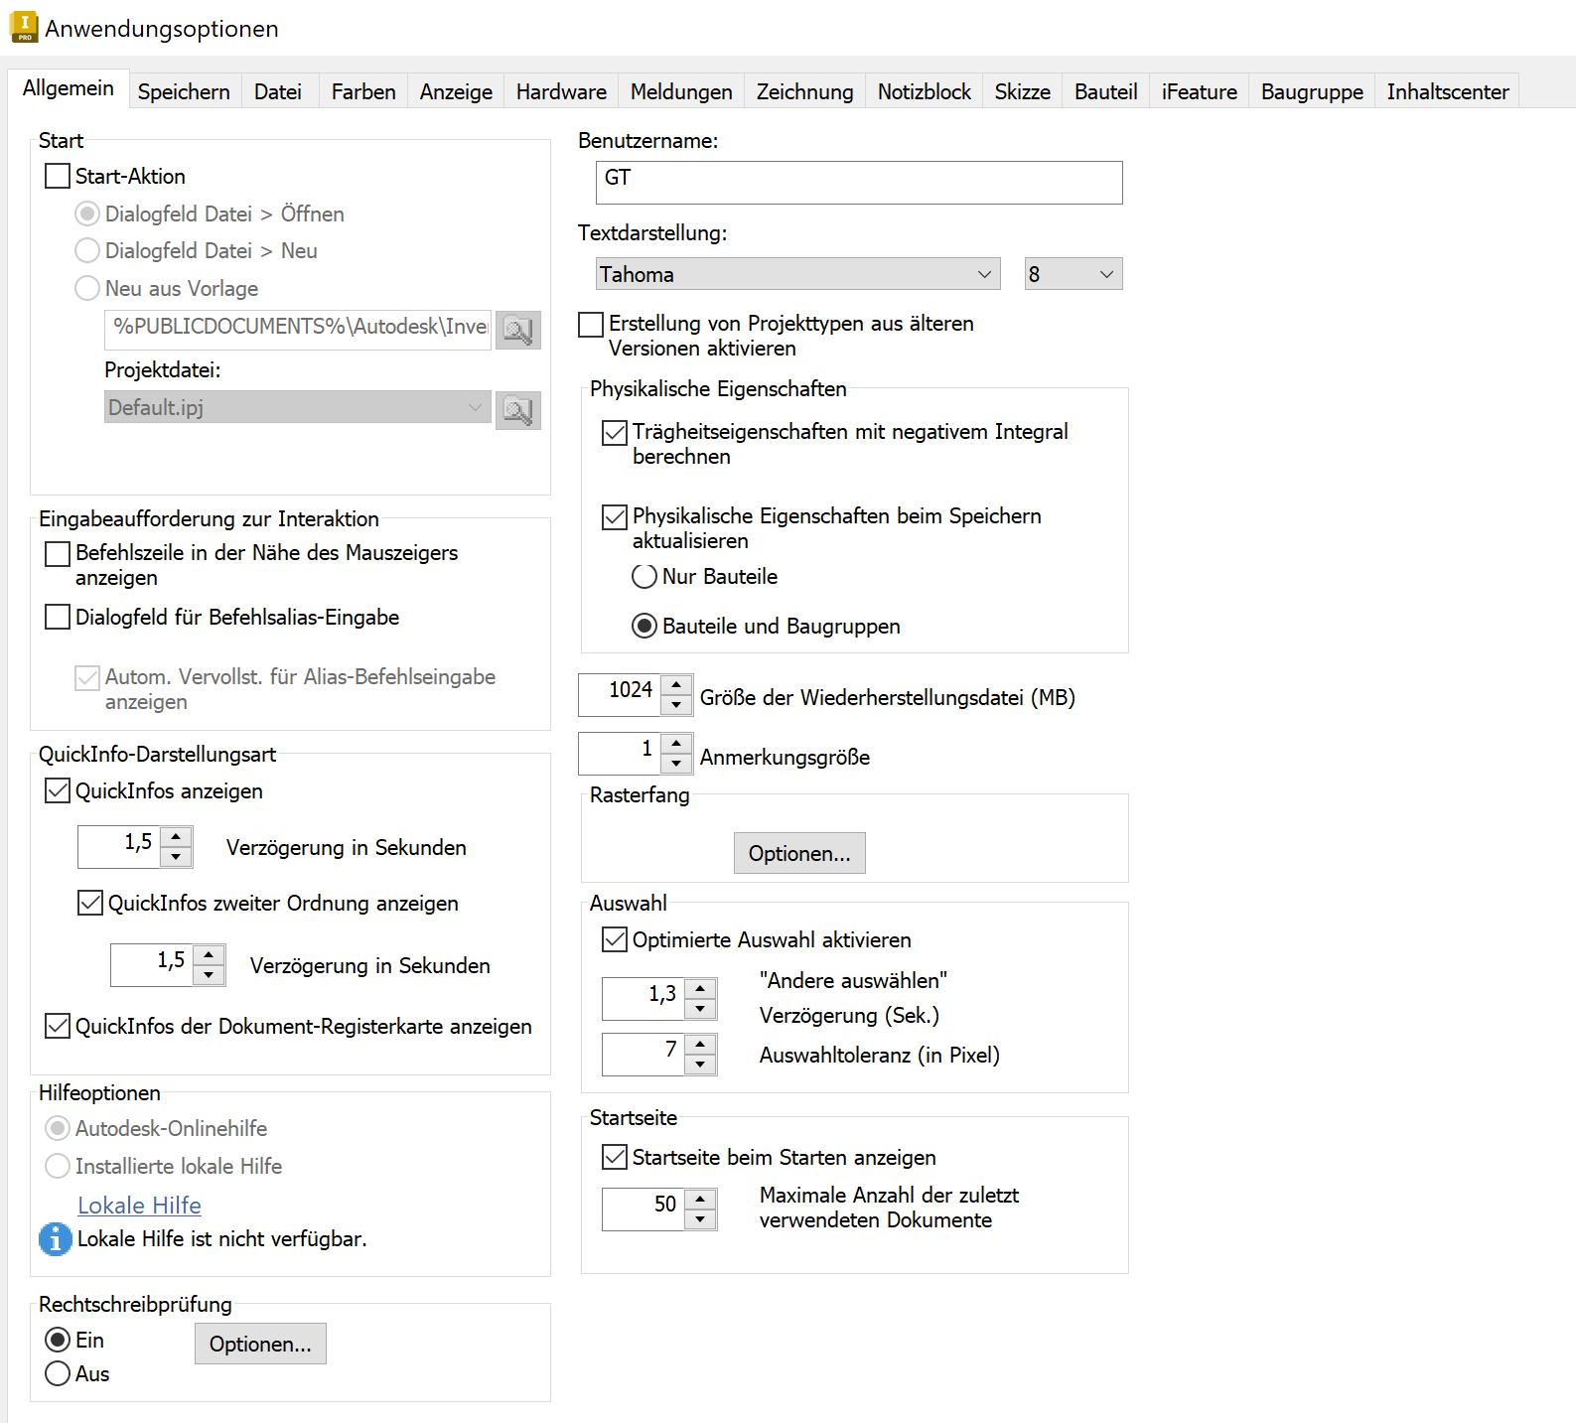Click the Benutzername field containing GT
Image resolution: width=1576 pixels, height=1423 pixels.
pos(859,183)
